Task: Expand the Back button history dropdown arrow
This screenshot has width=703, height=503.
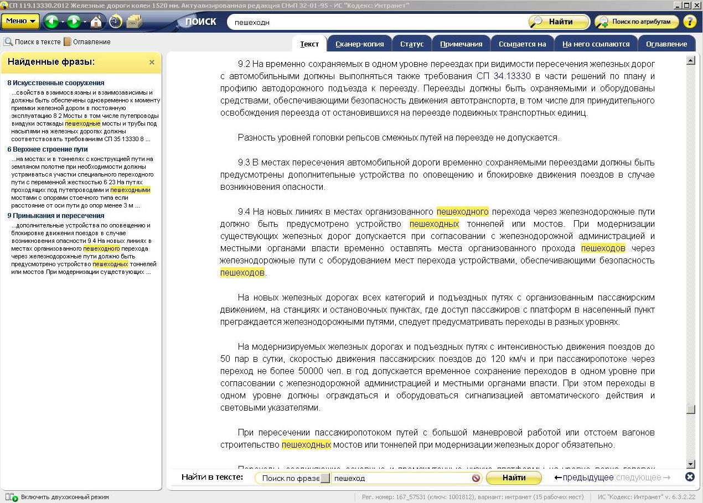Action: [62, 22]
